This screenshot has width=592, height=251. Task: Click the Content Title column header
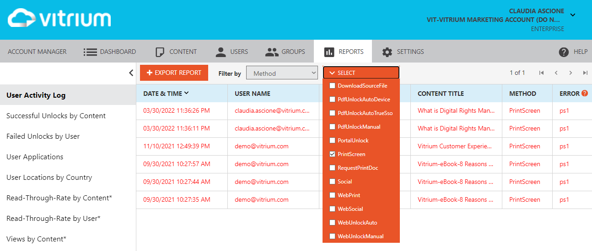(x=441, y=94)
